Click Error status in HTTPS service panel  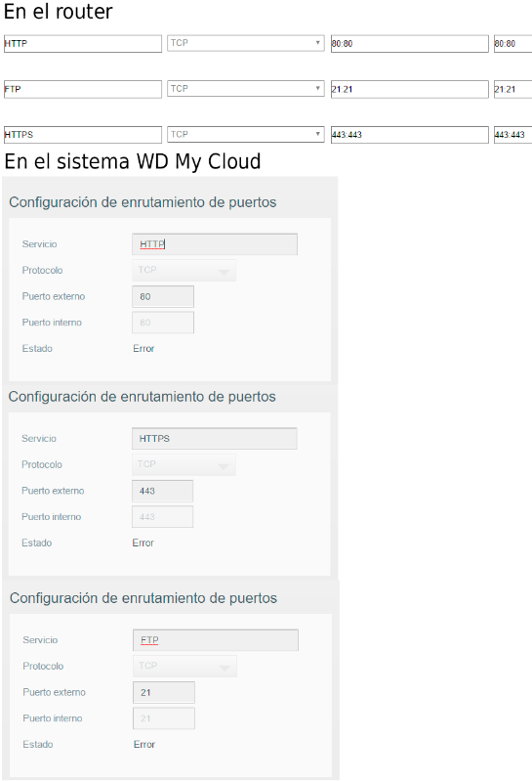pyautogui.click(x=143, y=542)
